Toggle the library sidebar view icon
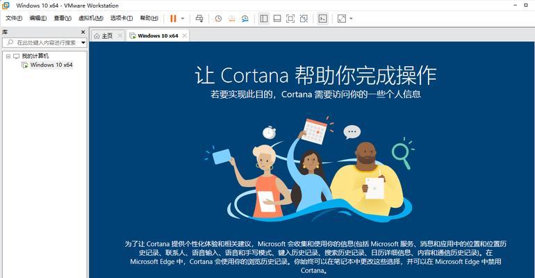The width and height of the screenshot is (535, 278). 264,19
